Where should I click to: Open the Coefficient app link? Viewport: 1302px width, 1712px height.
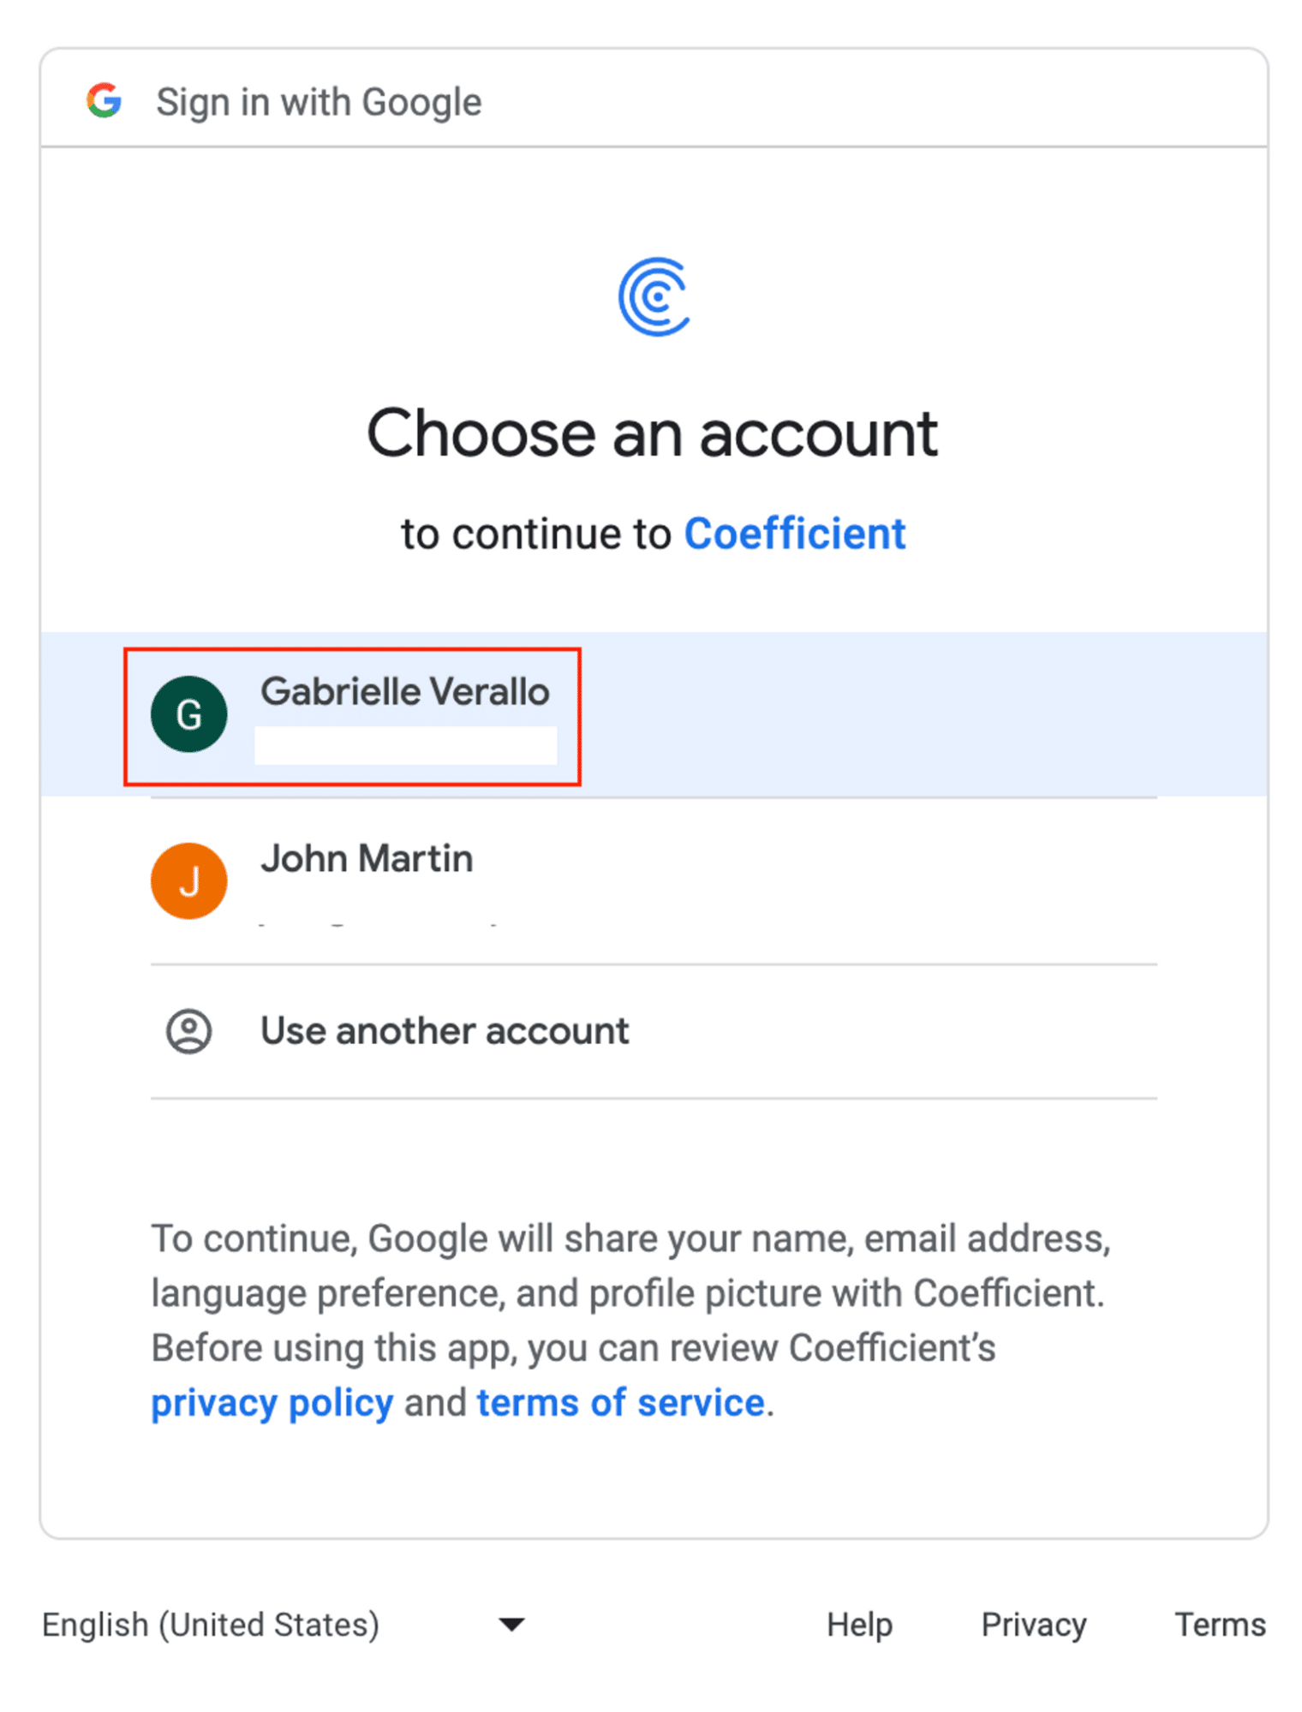[x=794, y=534]
